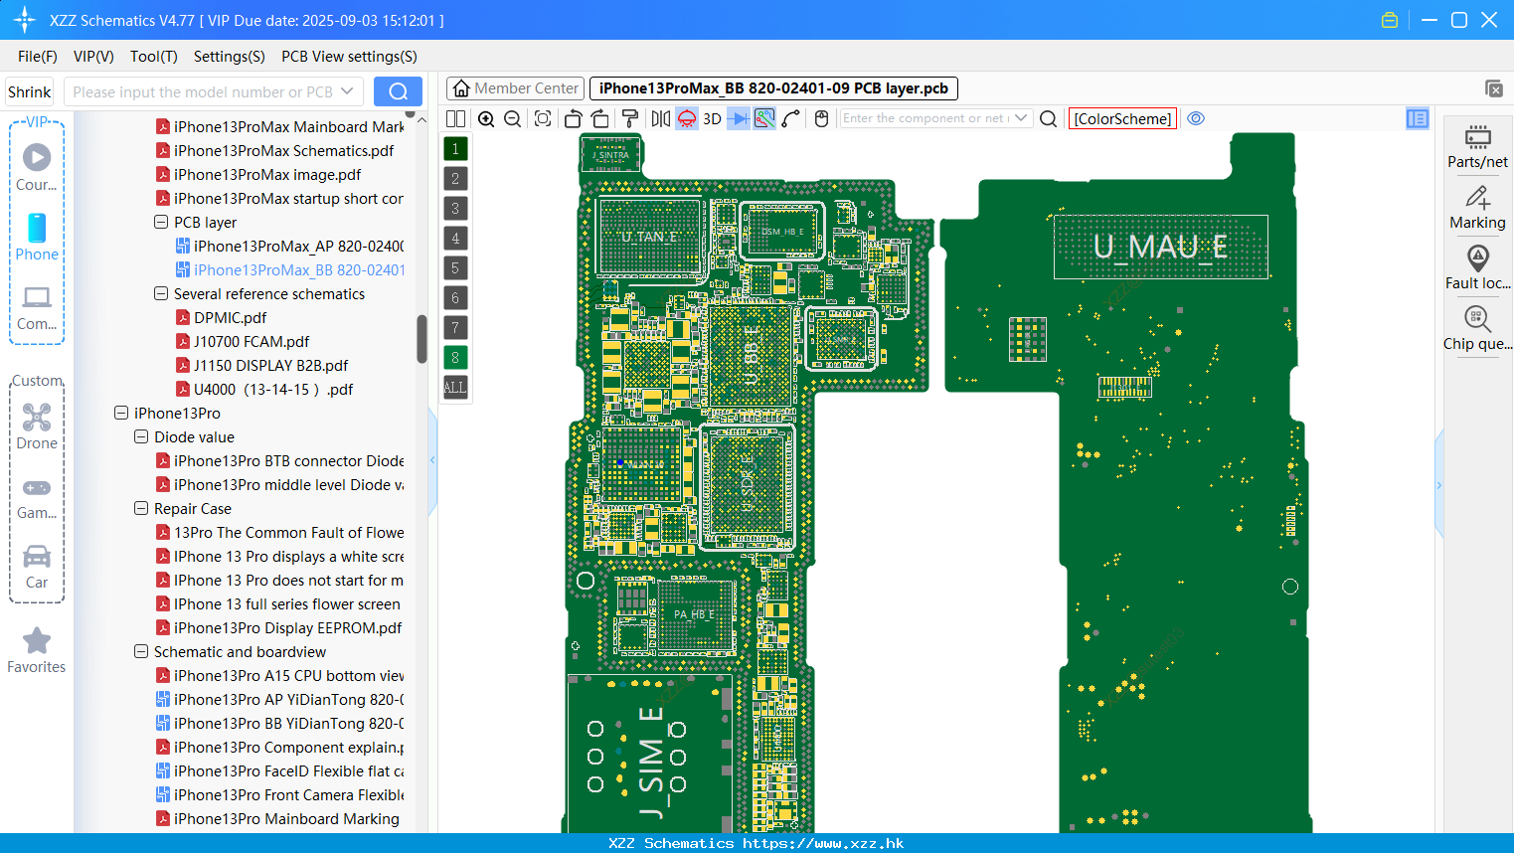Fit the PCB board to the window
Viewport: 1514px width, 853px height.
[x=543, y=118]
